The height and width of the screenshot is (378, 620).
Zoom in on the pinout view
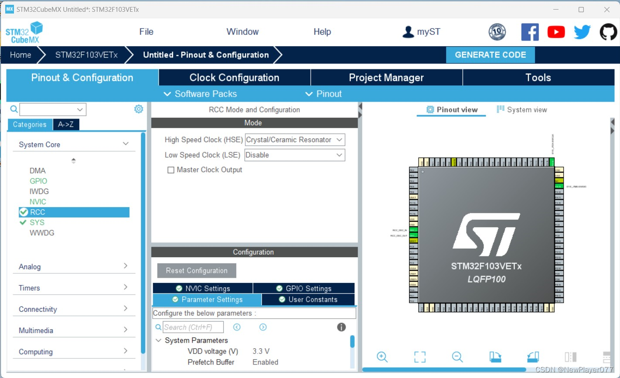[x=382, y=357]
